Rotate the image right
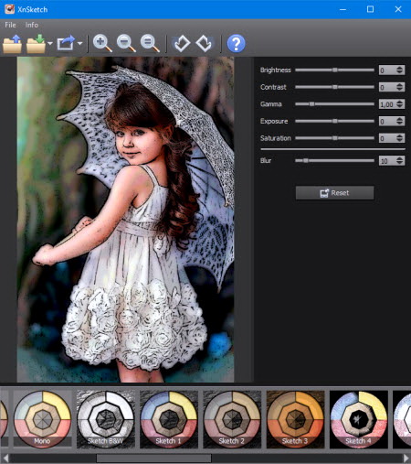 coord(204,44)
